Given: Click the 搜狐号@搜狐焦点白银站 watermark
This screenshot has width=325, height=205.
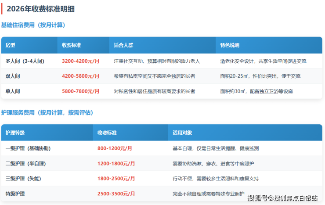Looking at the screenshot, I should pyautogui.click(x=282, y=198).
